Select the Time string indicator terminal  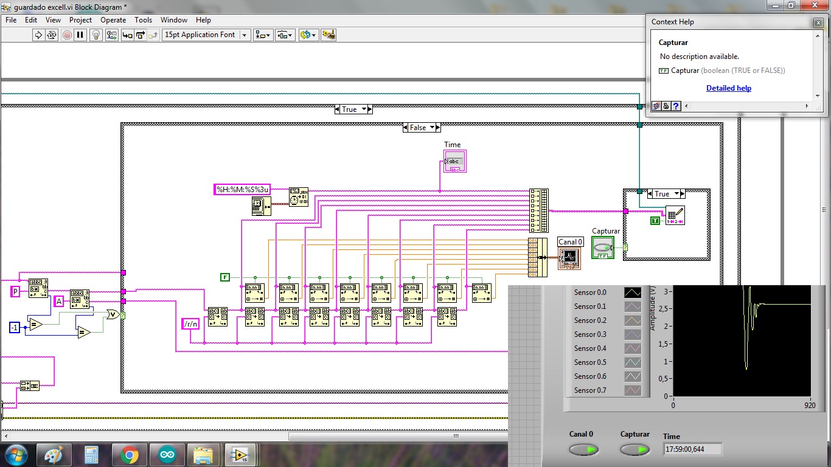[x=455, y=162]
